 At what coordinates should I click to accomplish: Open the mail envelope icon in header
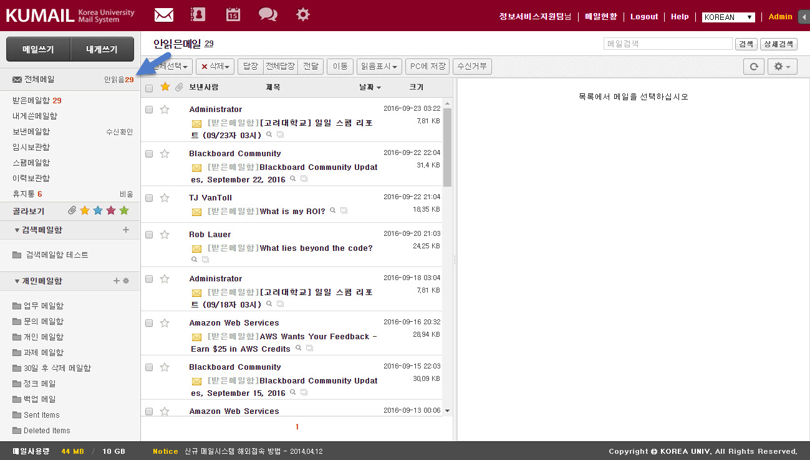click(x=163, y=14)
